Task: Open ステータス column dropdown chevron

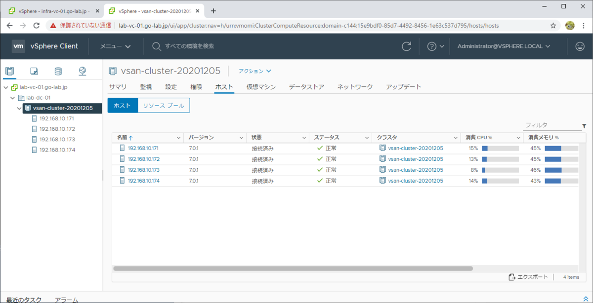Action: [367, 138]
